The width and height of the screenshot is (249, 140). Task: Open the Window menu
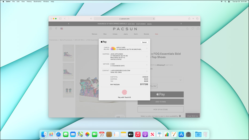click(46, 2)
